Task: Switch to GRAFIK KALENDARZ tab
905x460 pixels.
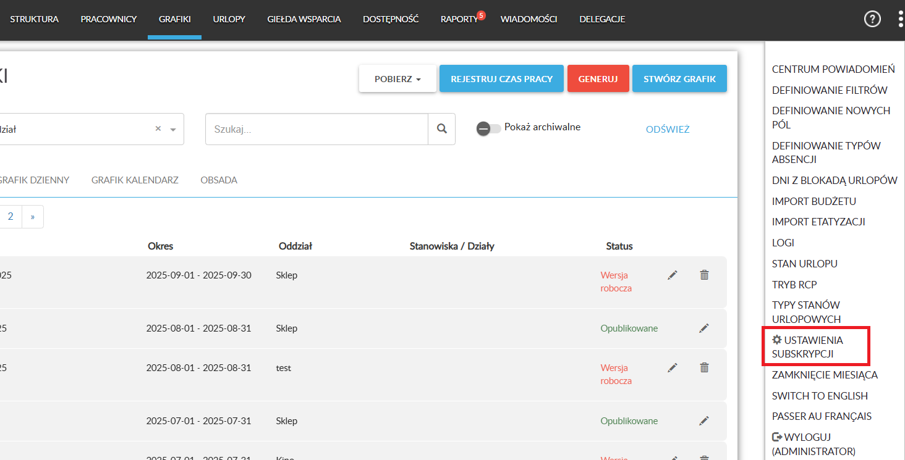Action: (135, 180)
